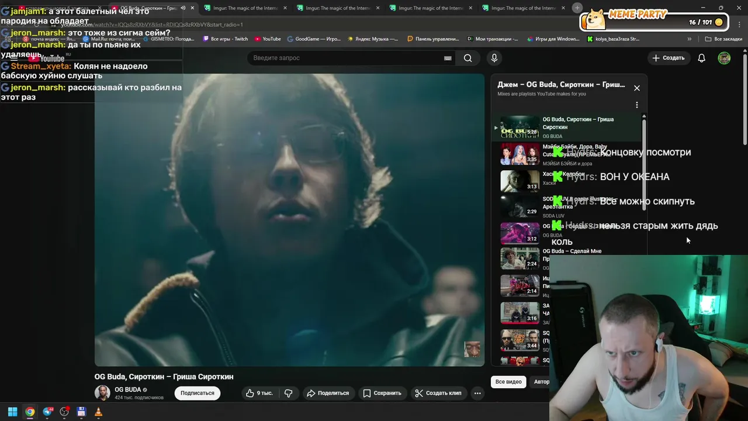Image resolution: width=748 pixels, height=421 pixels.
Task: Switch to the last Imgur browser tab
Action: 523,8
